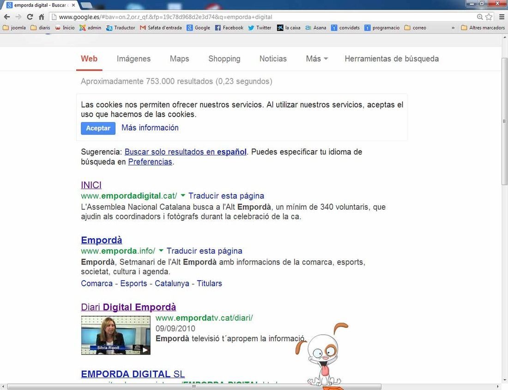Screen dimensions: 508x390
Task: Go back with the browser back arrow
Action: coord(7,17)
